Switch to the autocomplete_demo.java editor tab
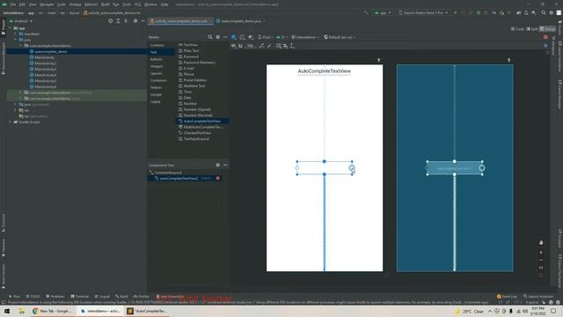The height and width of the screenshot is (317, 563). tap(240, 21)
